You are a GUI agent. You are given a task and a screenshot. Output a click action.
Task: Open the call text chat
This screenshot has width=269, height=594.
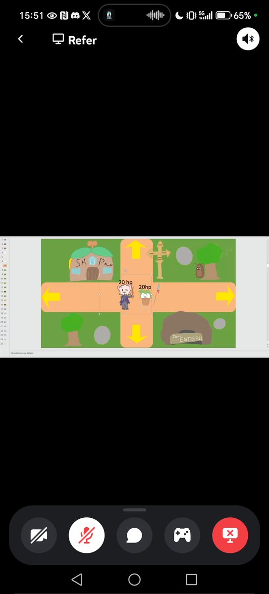[134, 535]
